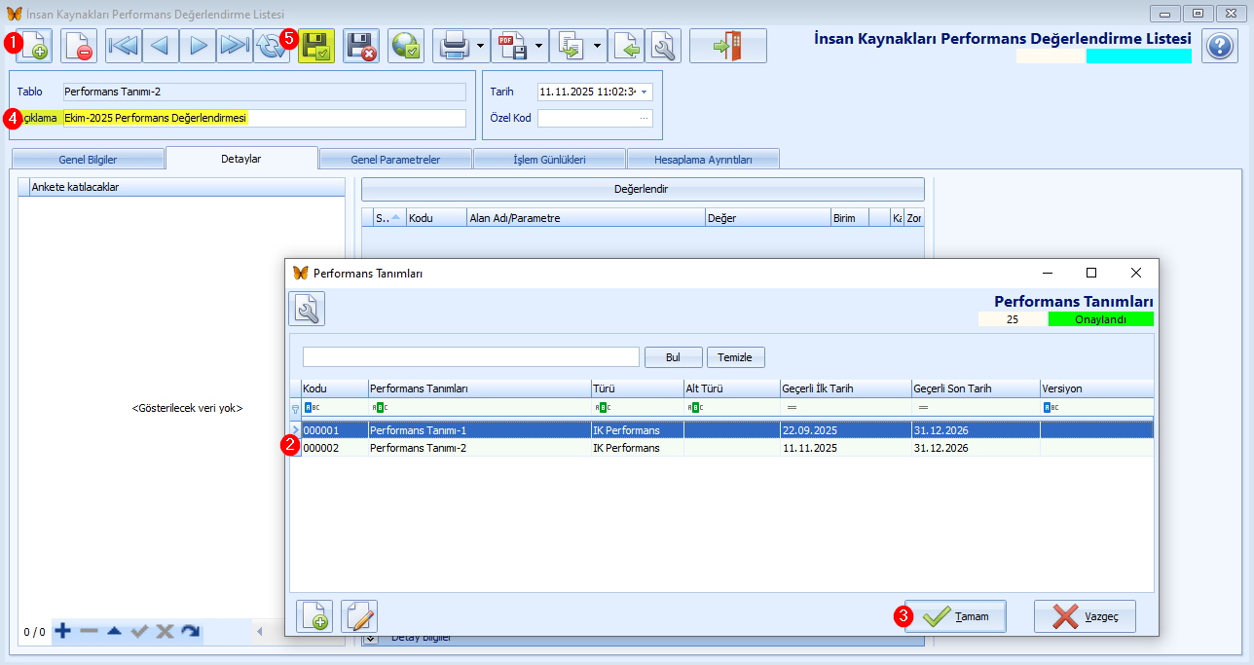Screen dimensions: 1254x665
Task: Switch to the Genel Bilgiler tab
Action: point(88,159)
